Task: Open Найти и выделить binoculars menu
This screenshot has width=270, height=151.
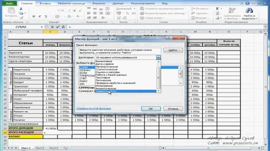Action: (x=249, y=13)
